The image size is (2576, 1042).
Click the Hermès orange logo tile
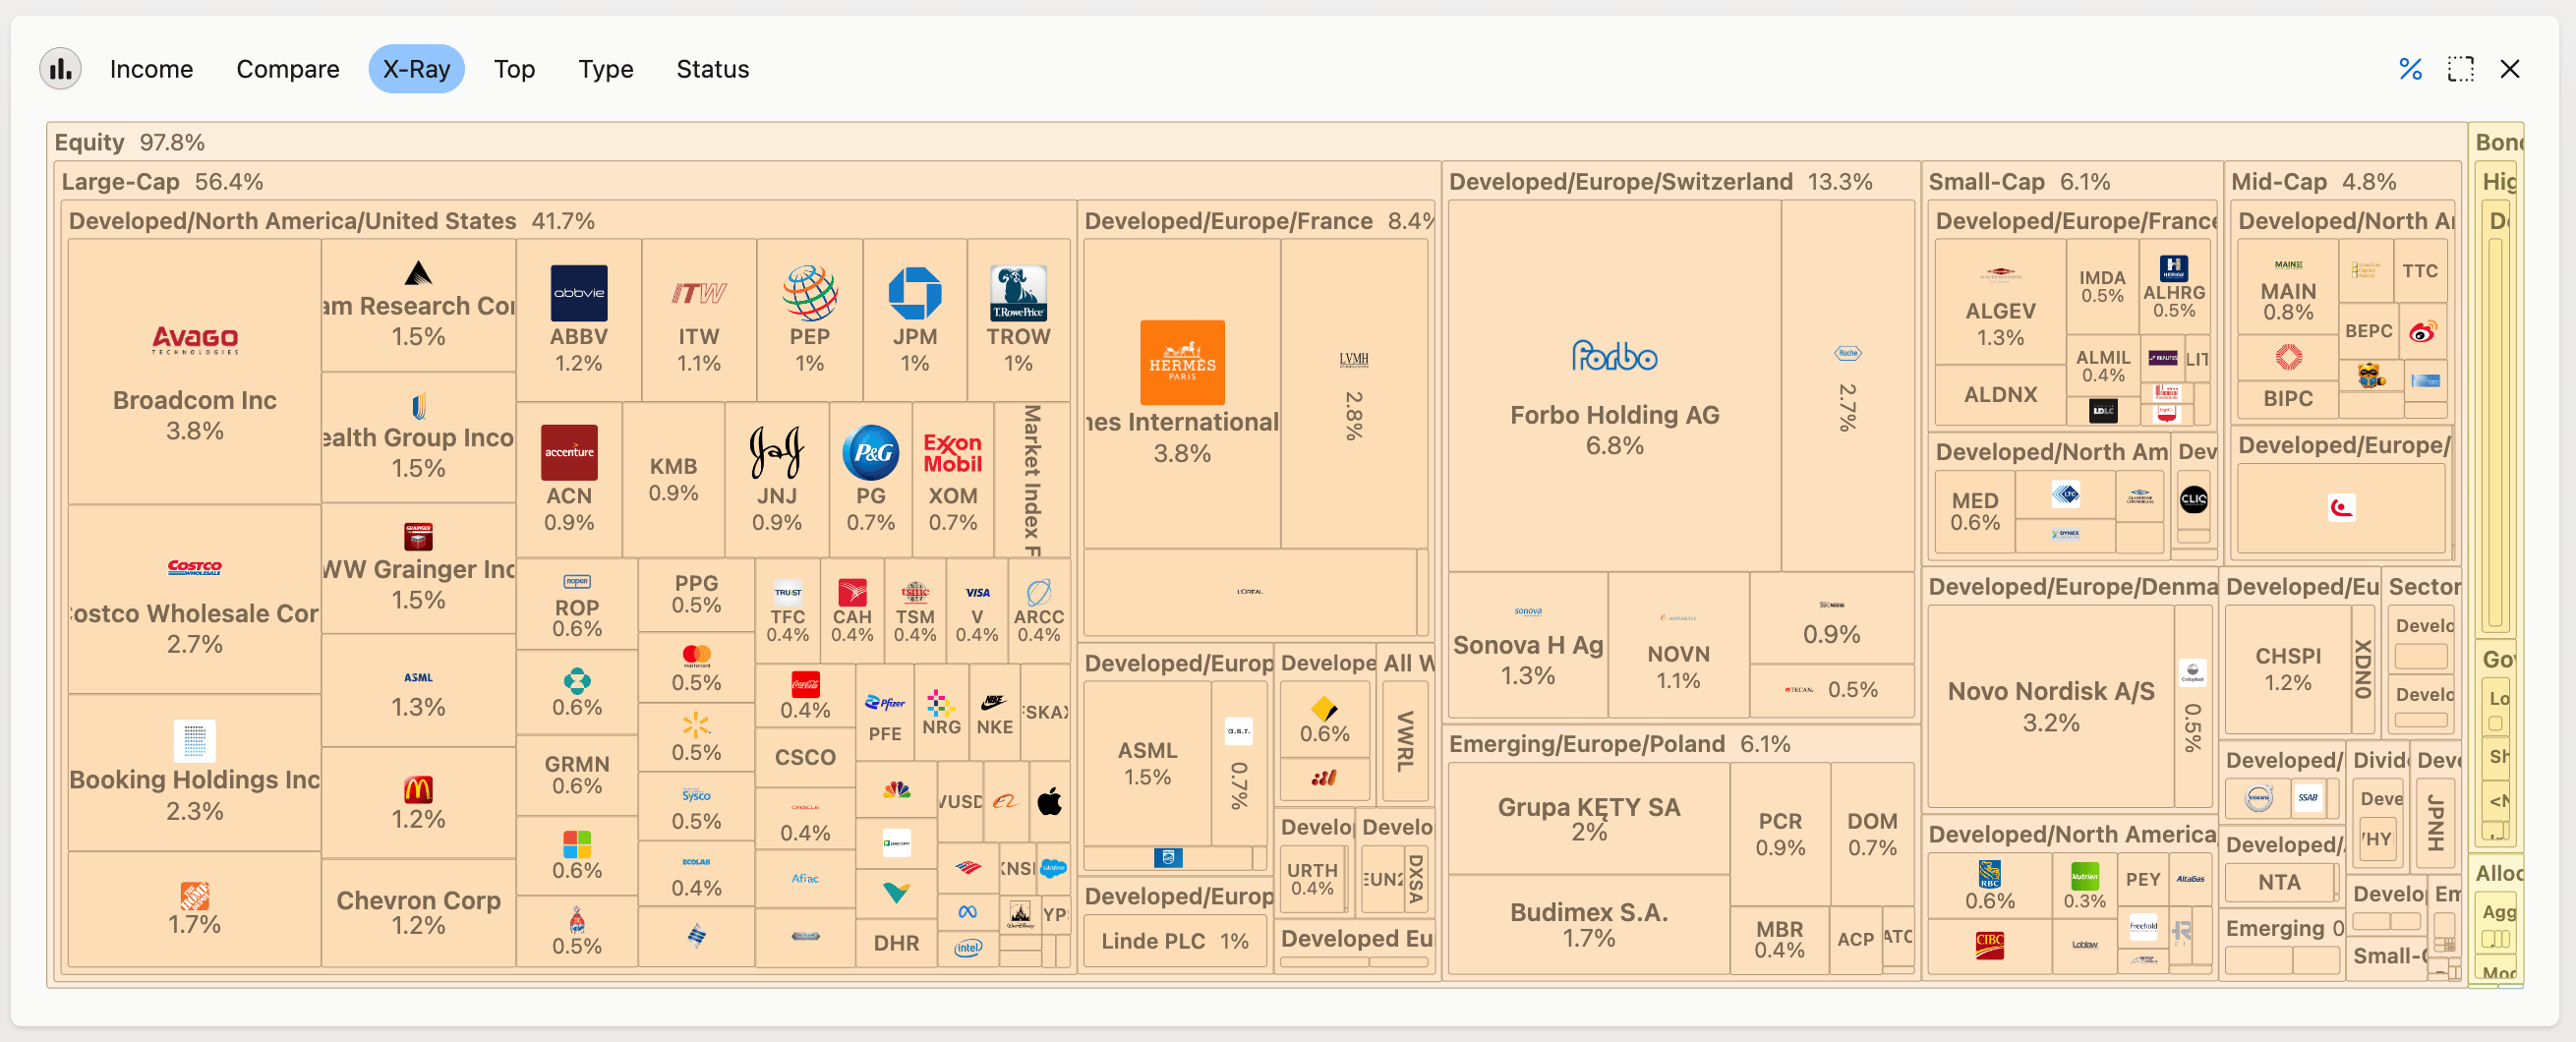1182,362
